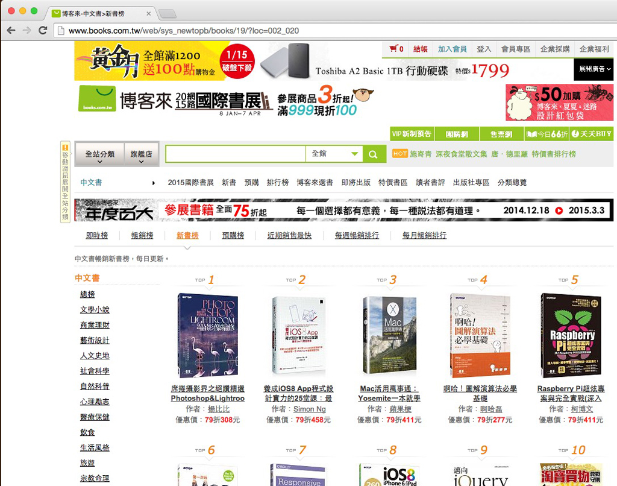Image resolution: width=617 pixels, height=486 pixels.
Task: Open the iOS8 App book cover
Action: pyautogui.click(x=299, y=335)
